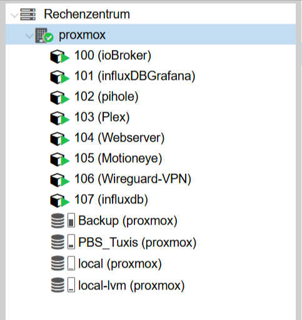The width and height of the screenshot is (302, 320).
Task: Choose container 104 (Webserver)
Action: tap(119, 138)
